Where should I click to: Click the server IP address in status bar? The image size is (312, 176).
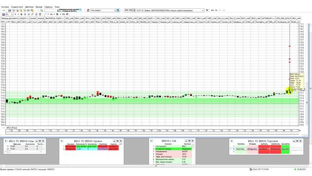tap(260, 169)
